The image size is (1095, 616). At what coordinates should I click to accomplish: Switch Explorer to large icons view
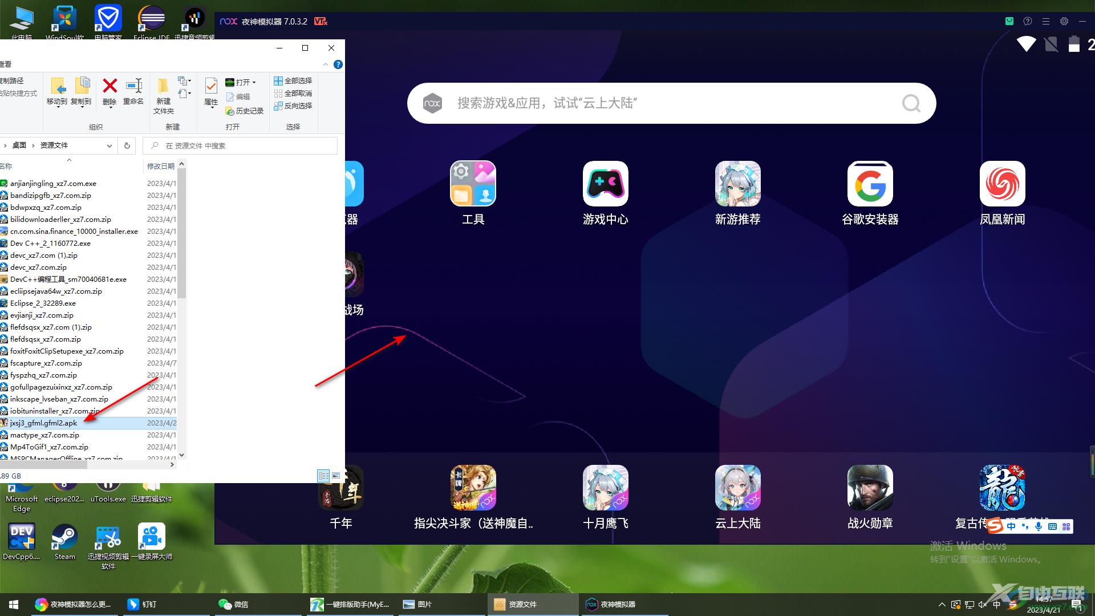pos(336,475)
